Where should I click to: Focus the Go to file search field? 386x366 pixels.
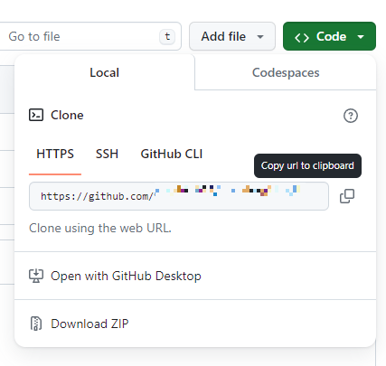(x=90, y=36)
